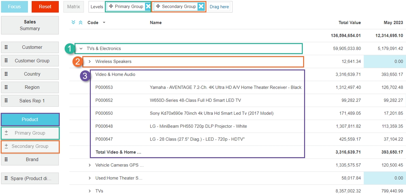
Task: Open the Sales Summary tab
Action: point(30,25)
